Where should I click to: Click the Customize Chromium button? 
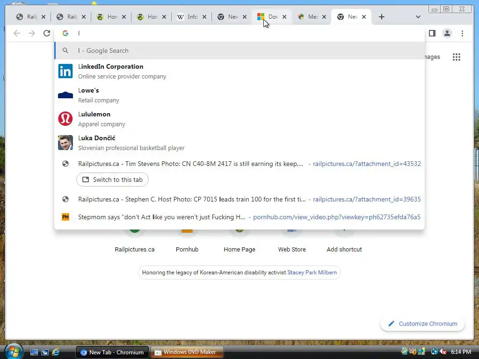click(422, 323)
